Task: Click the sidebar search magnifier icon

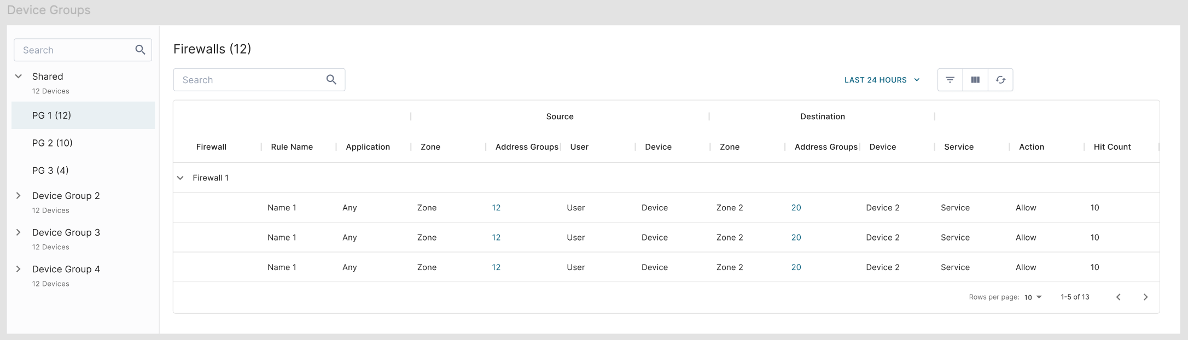Action: tap(140, 50)
